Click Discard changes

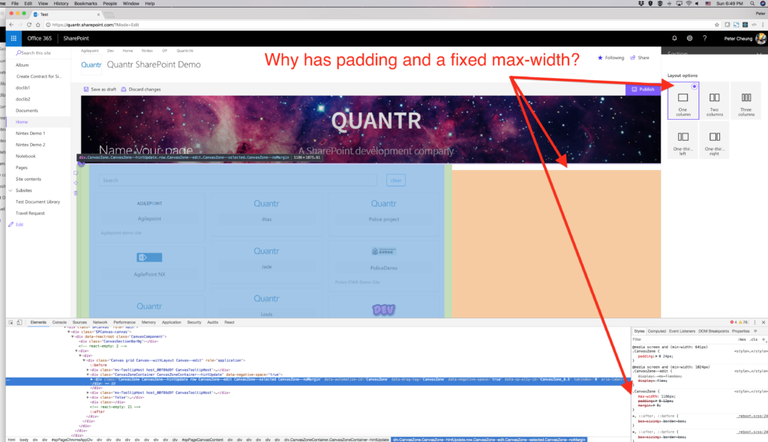coord(140,89)
